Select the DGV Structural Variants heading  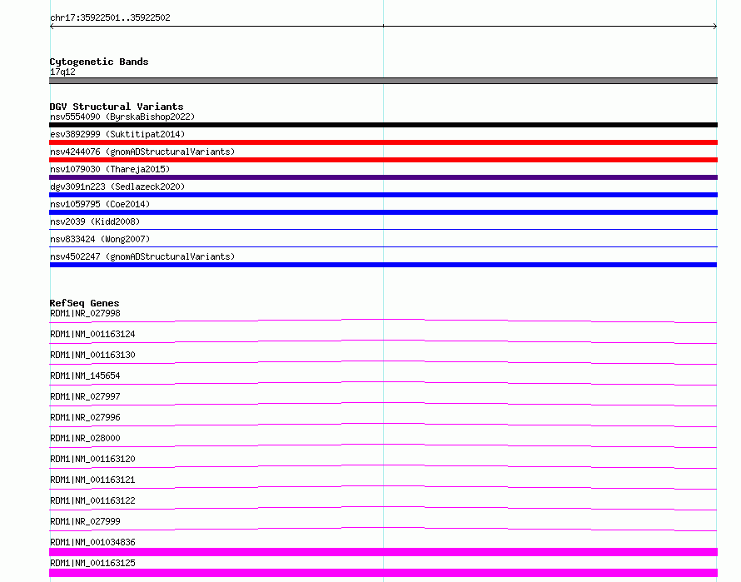117,107
